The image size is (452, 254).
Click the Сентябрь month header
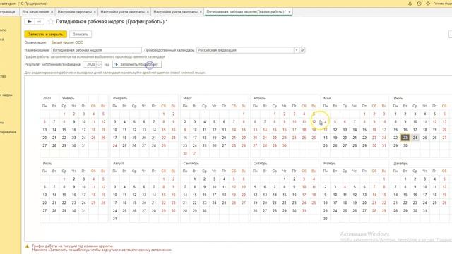[191, 163]
